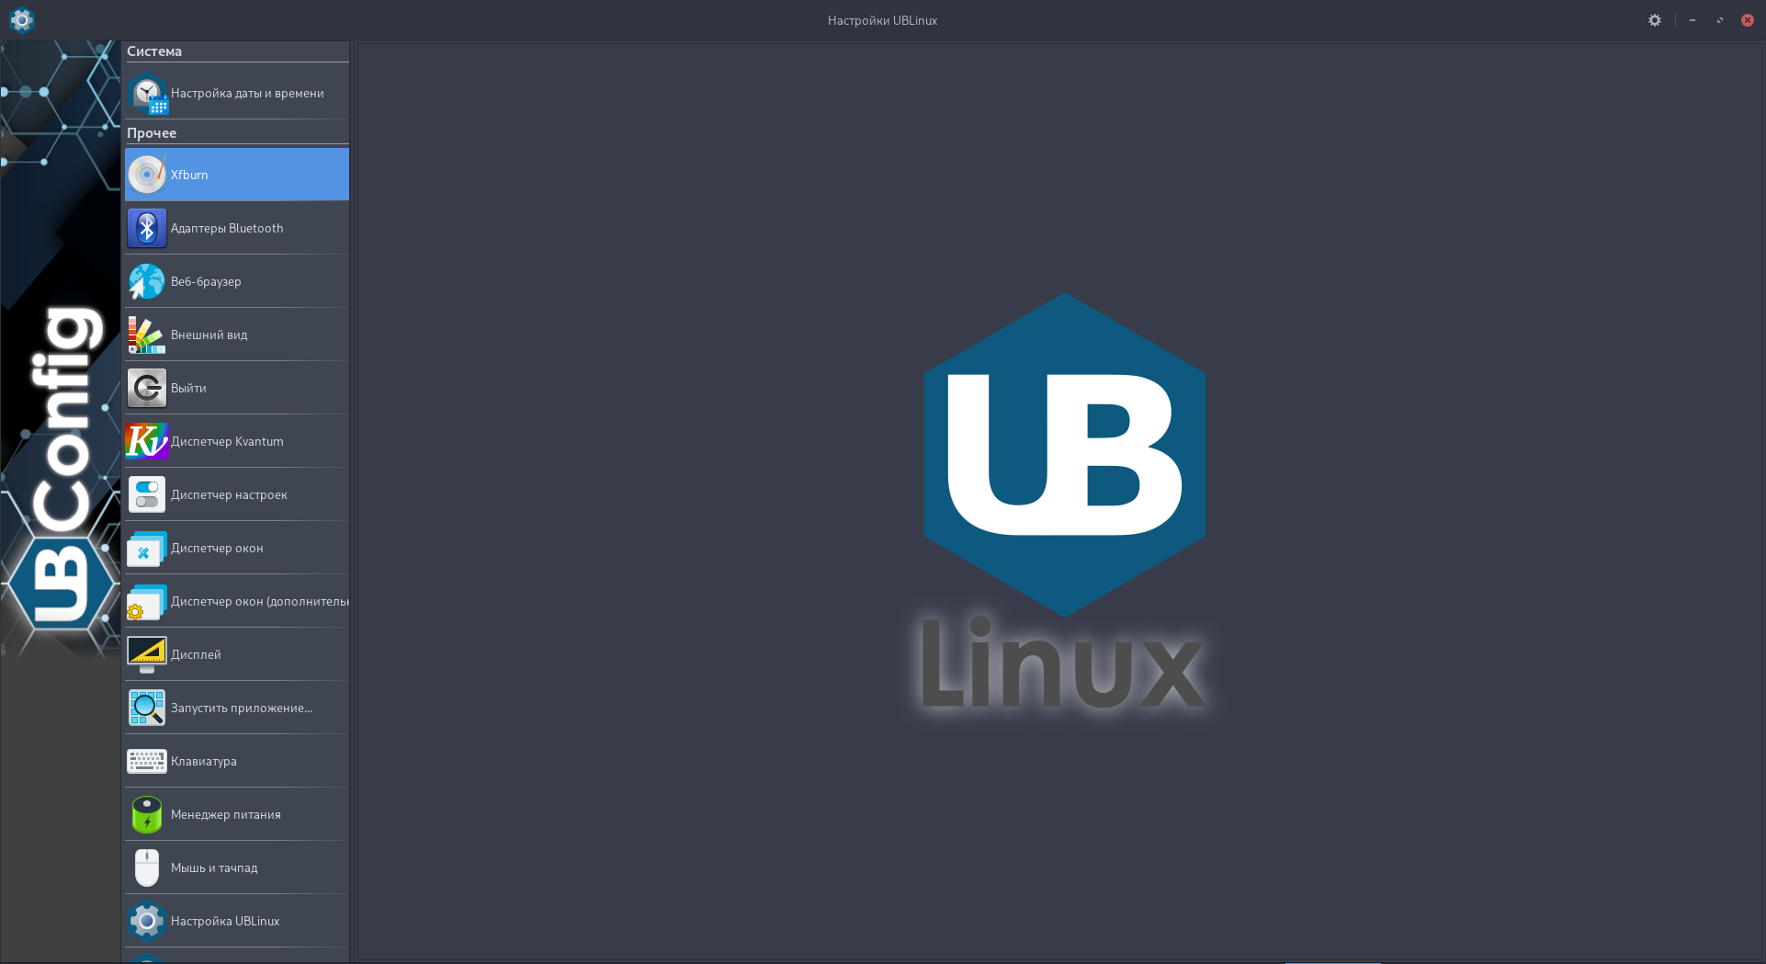The height and width of the screenshot is (964, 1766).
Task: Select 'Настройка даты и времени' entry
Action: [237, 93]
